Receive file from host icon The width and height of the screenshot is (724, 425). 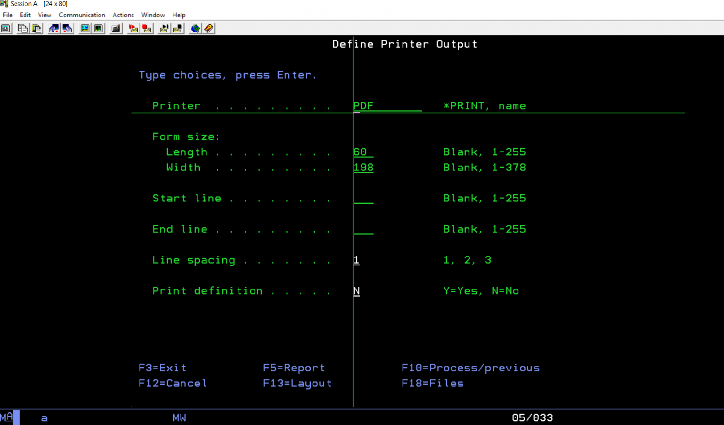pos(67,28)
